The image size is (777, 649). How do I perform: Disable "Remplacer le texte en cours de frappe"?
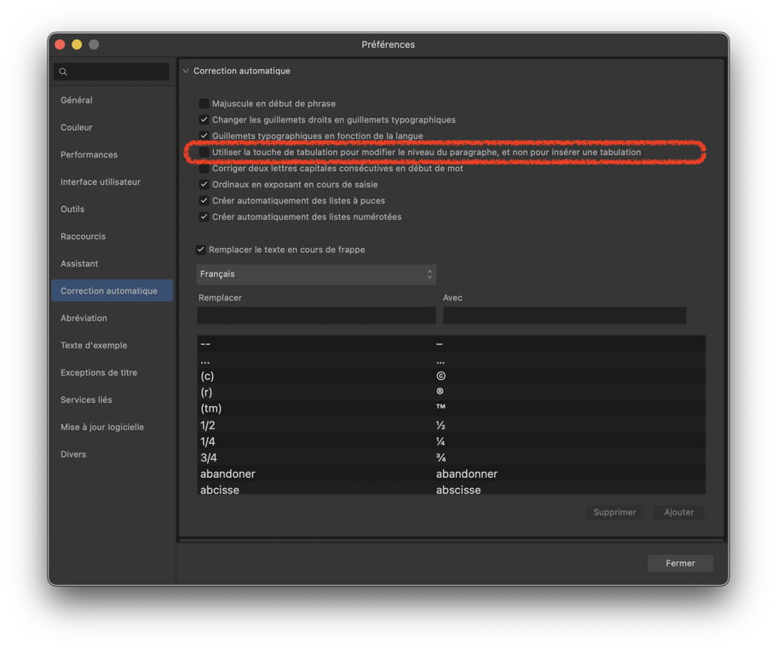point(201,250)
